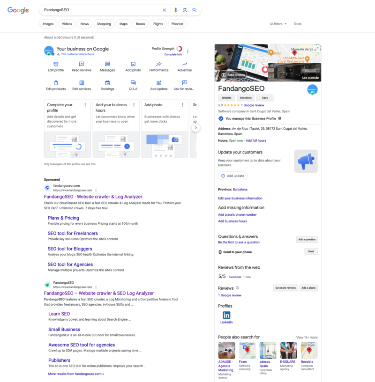Click Add update button under Update your customers
The image size is (375, 382).
pyautogui.click(x=233, y=176)
